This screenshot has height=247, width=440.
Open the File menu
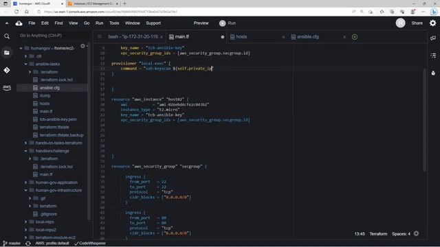(32, 23)
